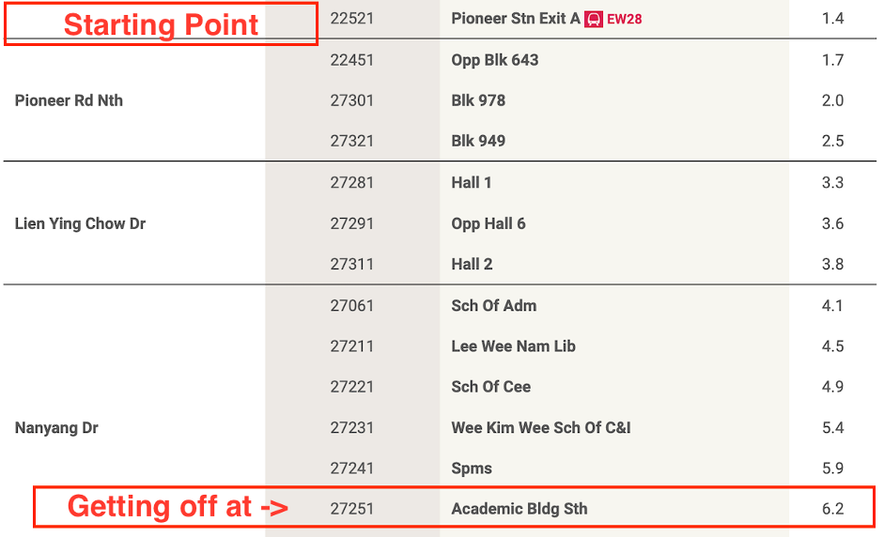Open the Hall 1 bus stop
This screenshot has width=884, height=537.
pos(472,183)
